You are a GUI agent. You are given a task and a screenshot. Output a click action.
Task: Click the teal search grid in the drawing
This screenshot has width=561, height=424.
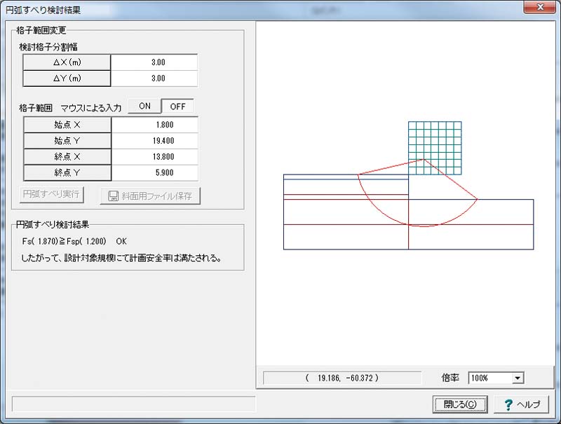pyautogui.click(x=435, y=148)
